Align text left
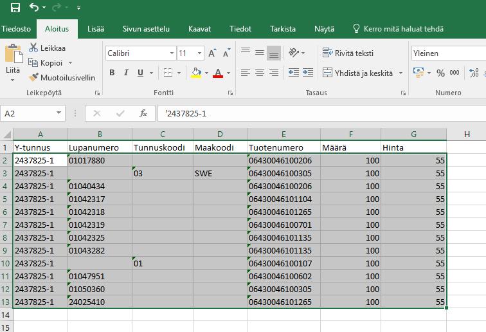This screenshot has height=332, width=486. pos(246,73)
